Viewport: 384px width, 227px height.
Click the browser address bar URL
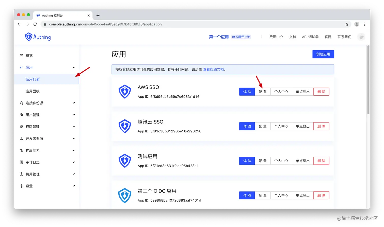click(105, 24)
